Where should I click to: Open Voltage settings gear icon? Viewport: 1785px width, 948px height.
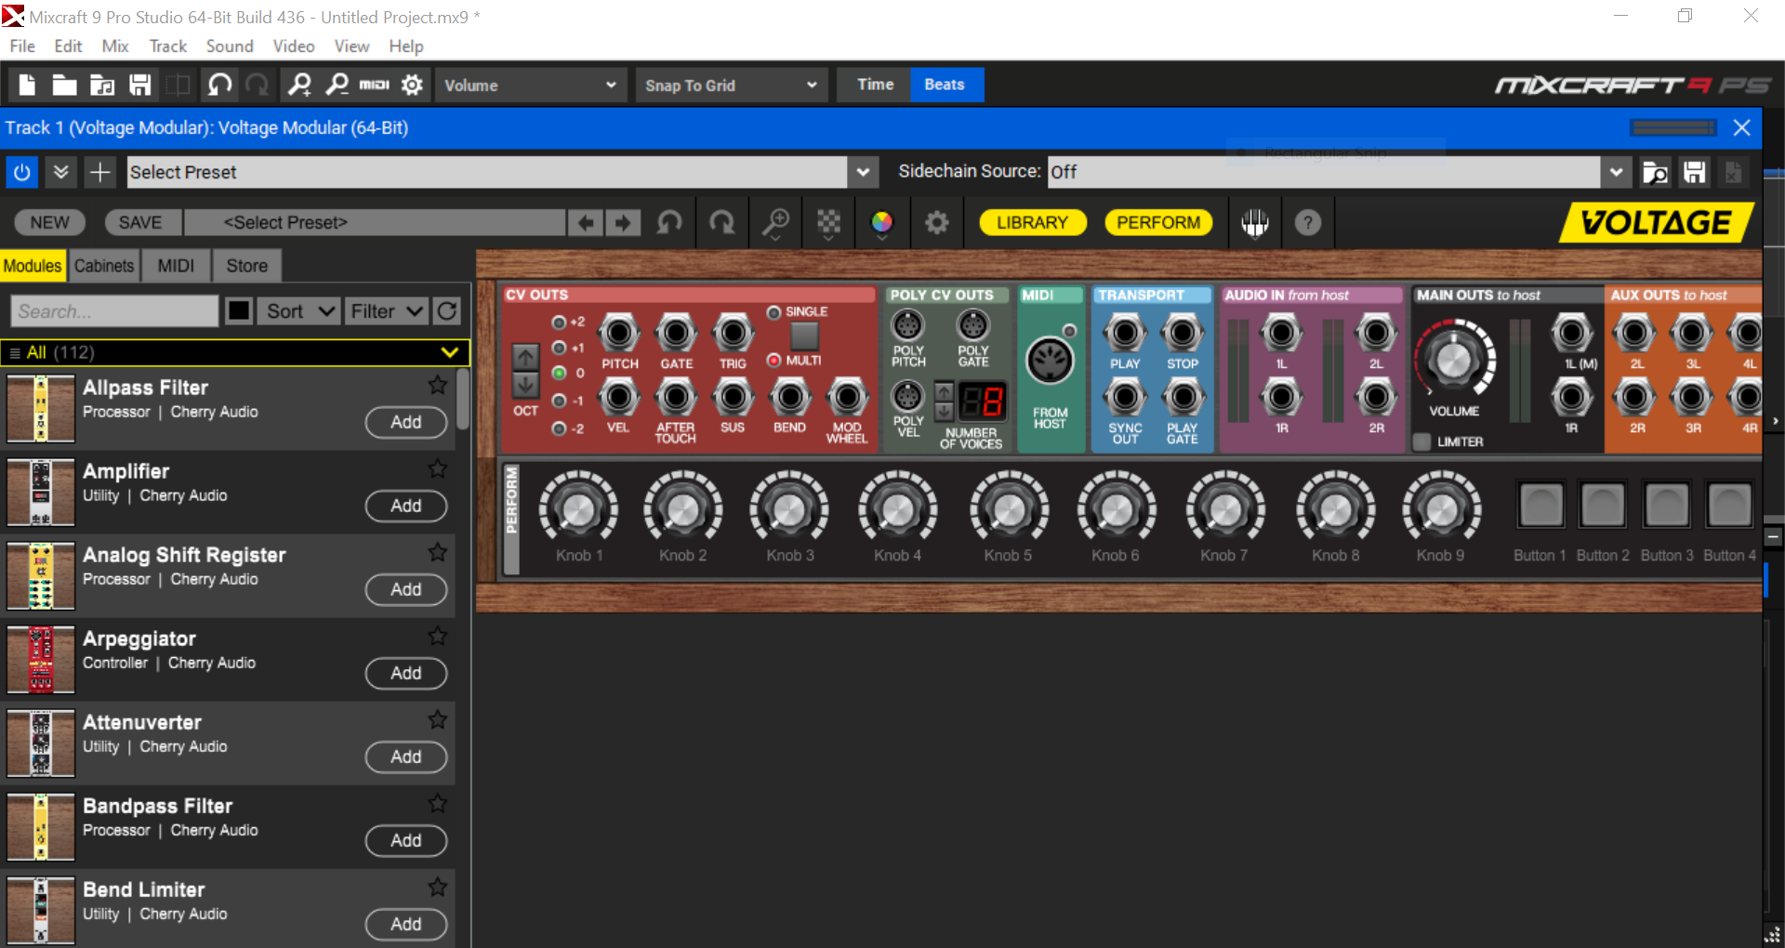pos(937,223)
